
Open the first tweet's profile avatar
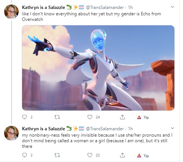11,12
